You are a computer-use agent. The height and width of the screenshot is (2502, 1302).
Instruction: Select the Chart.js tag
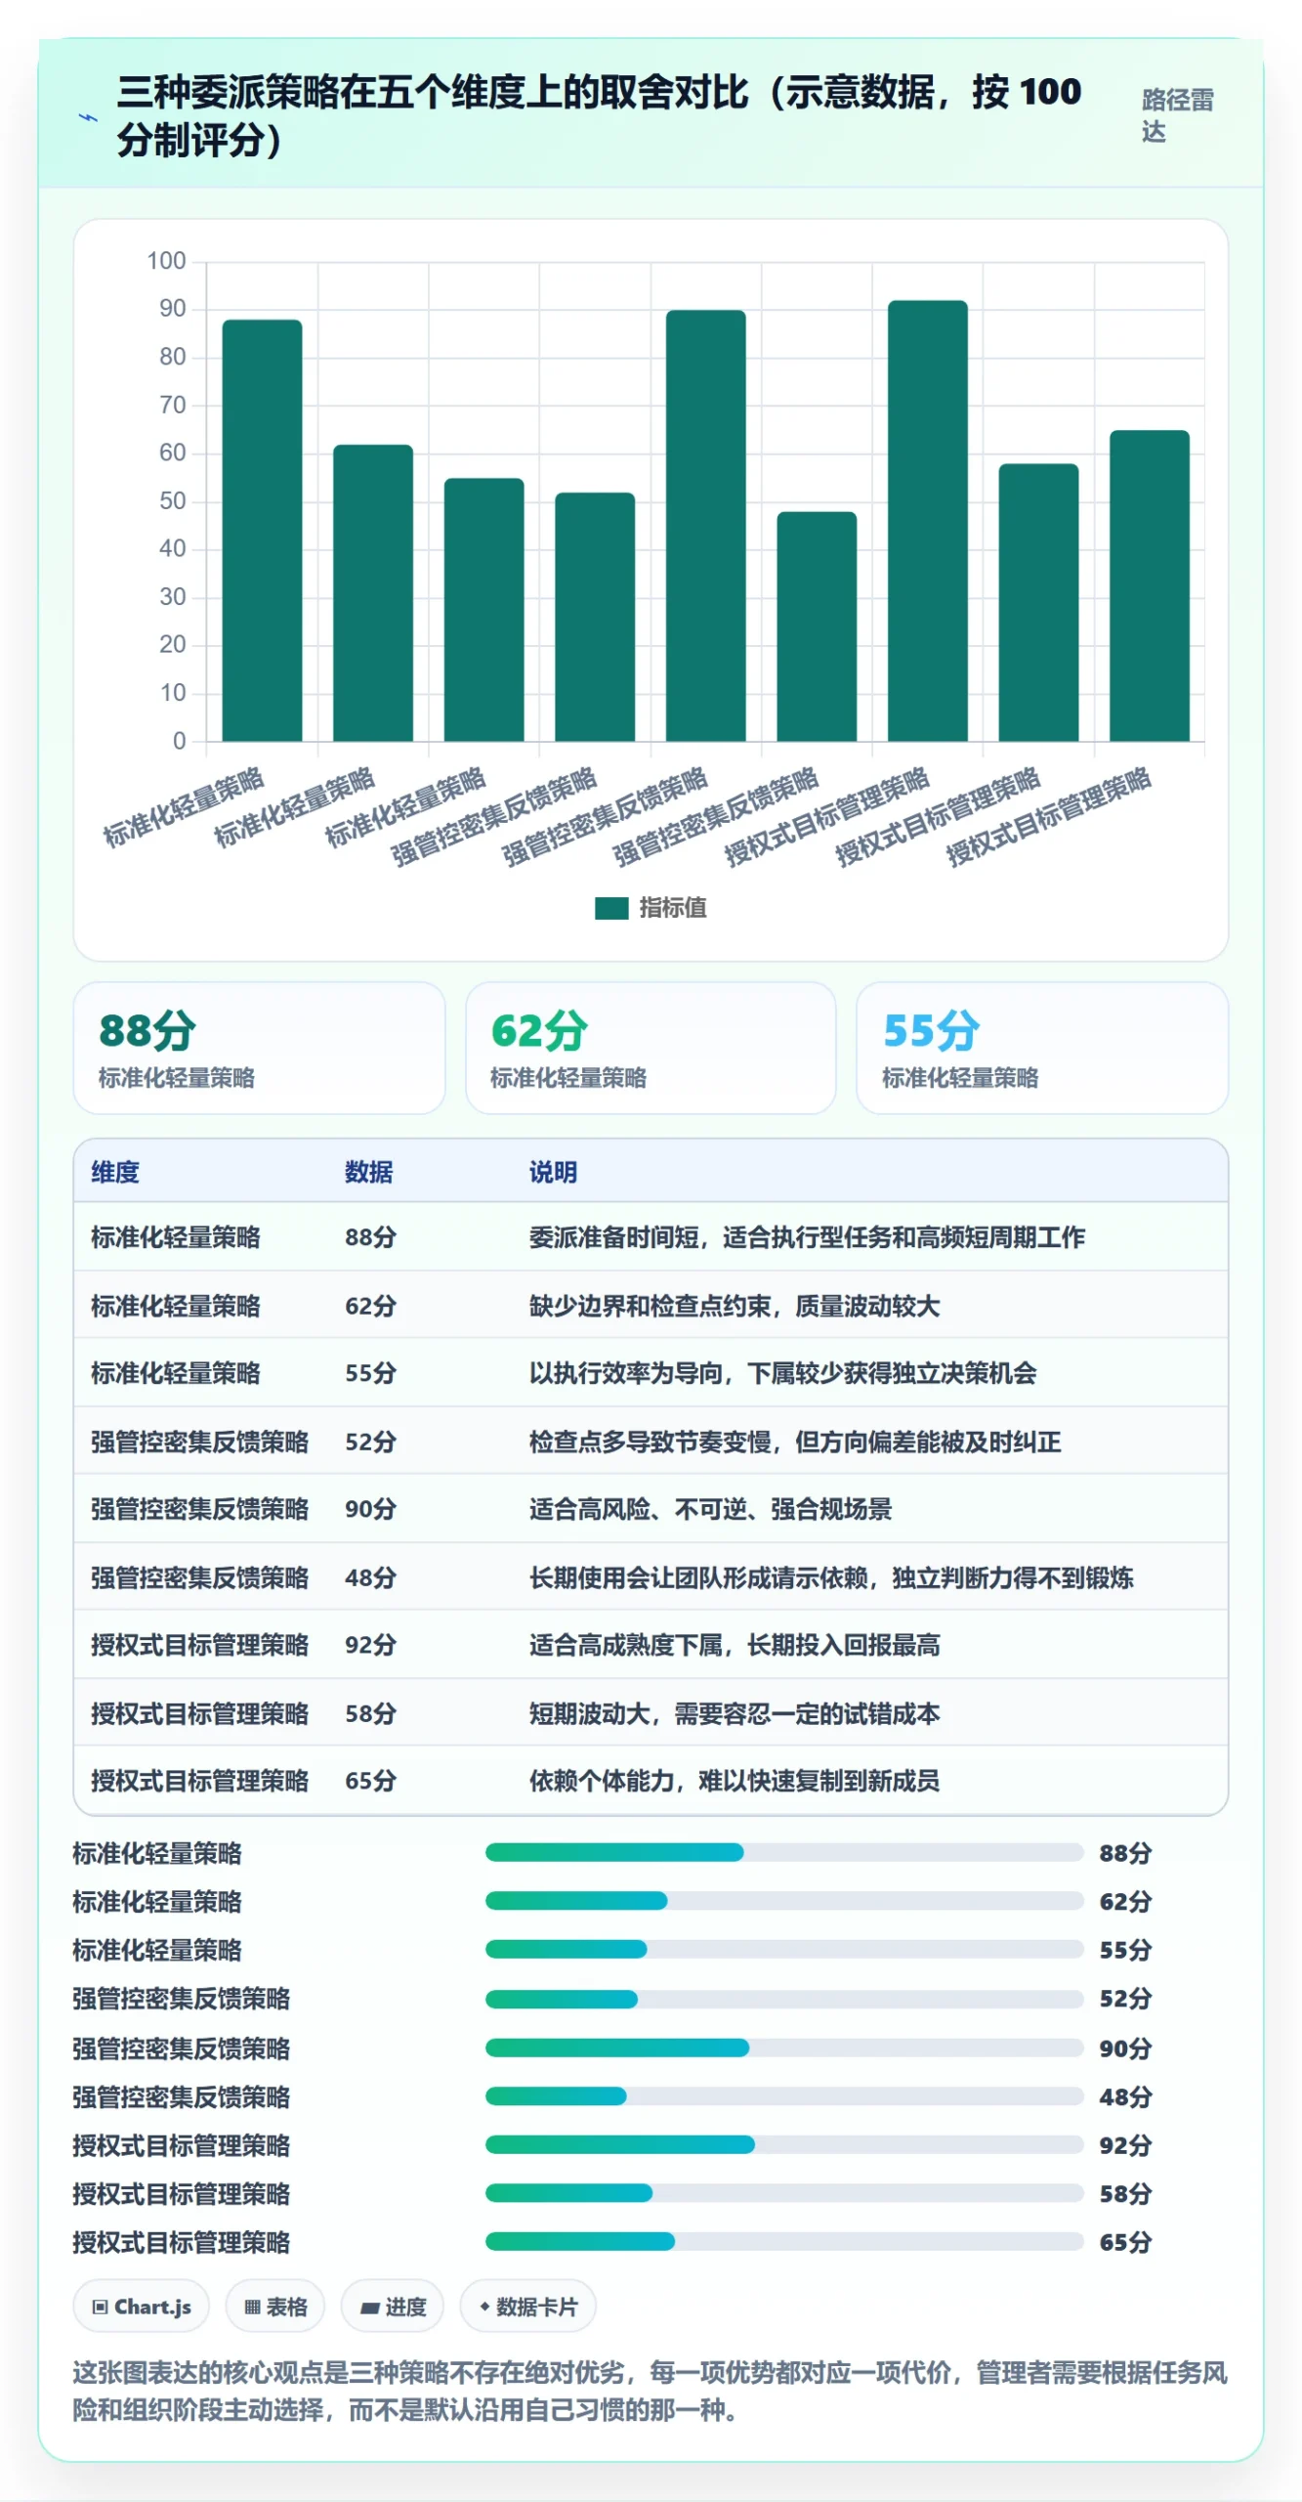[142, 2308]
